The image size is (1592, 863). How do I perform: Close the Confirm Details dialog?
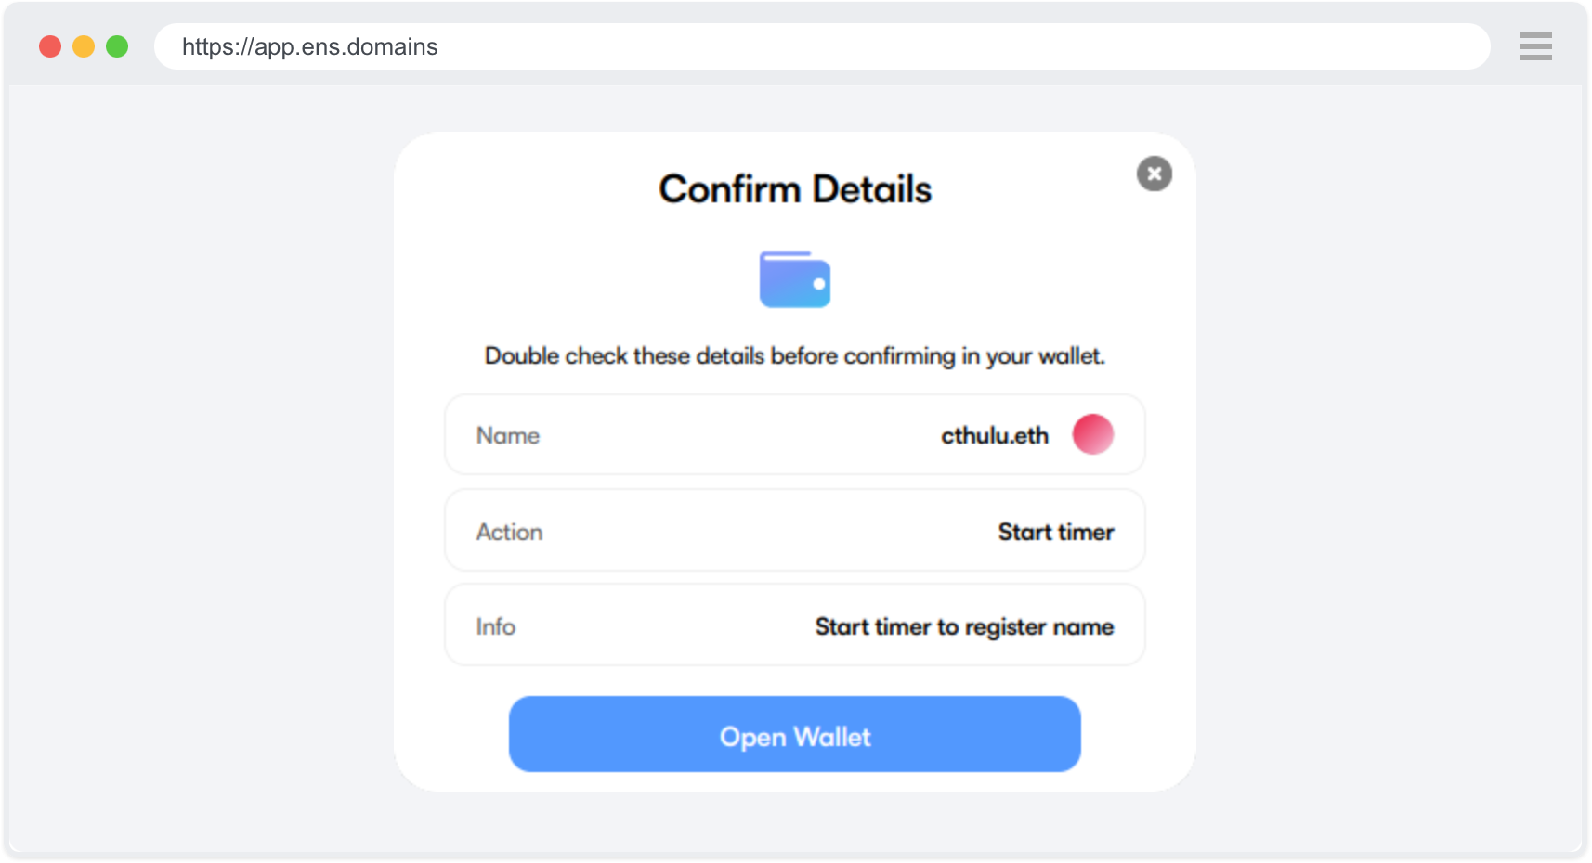coord(1154,174)
